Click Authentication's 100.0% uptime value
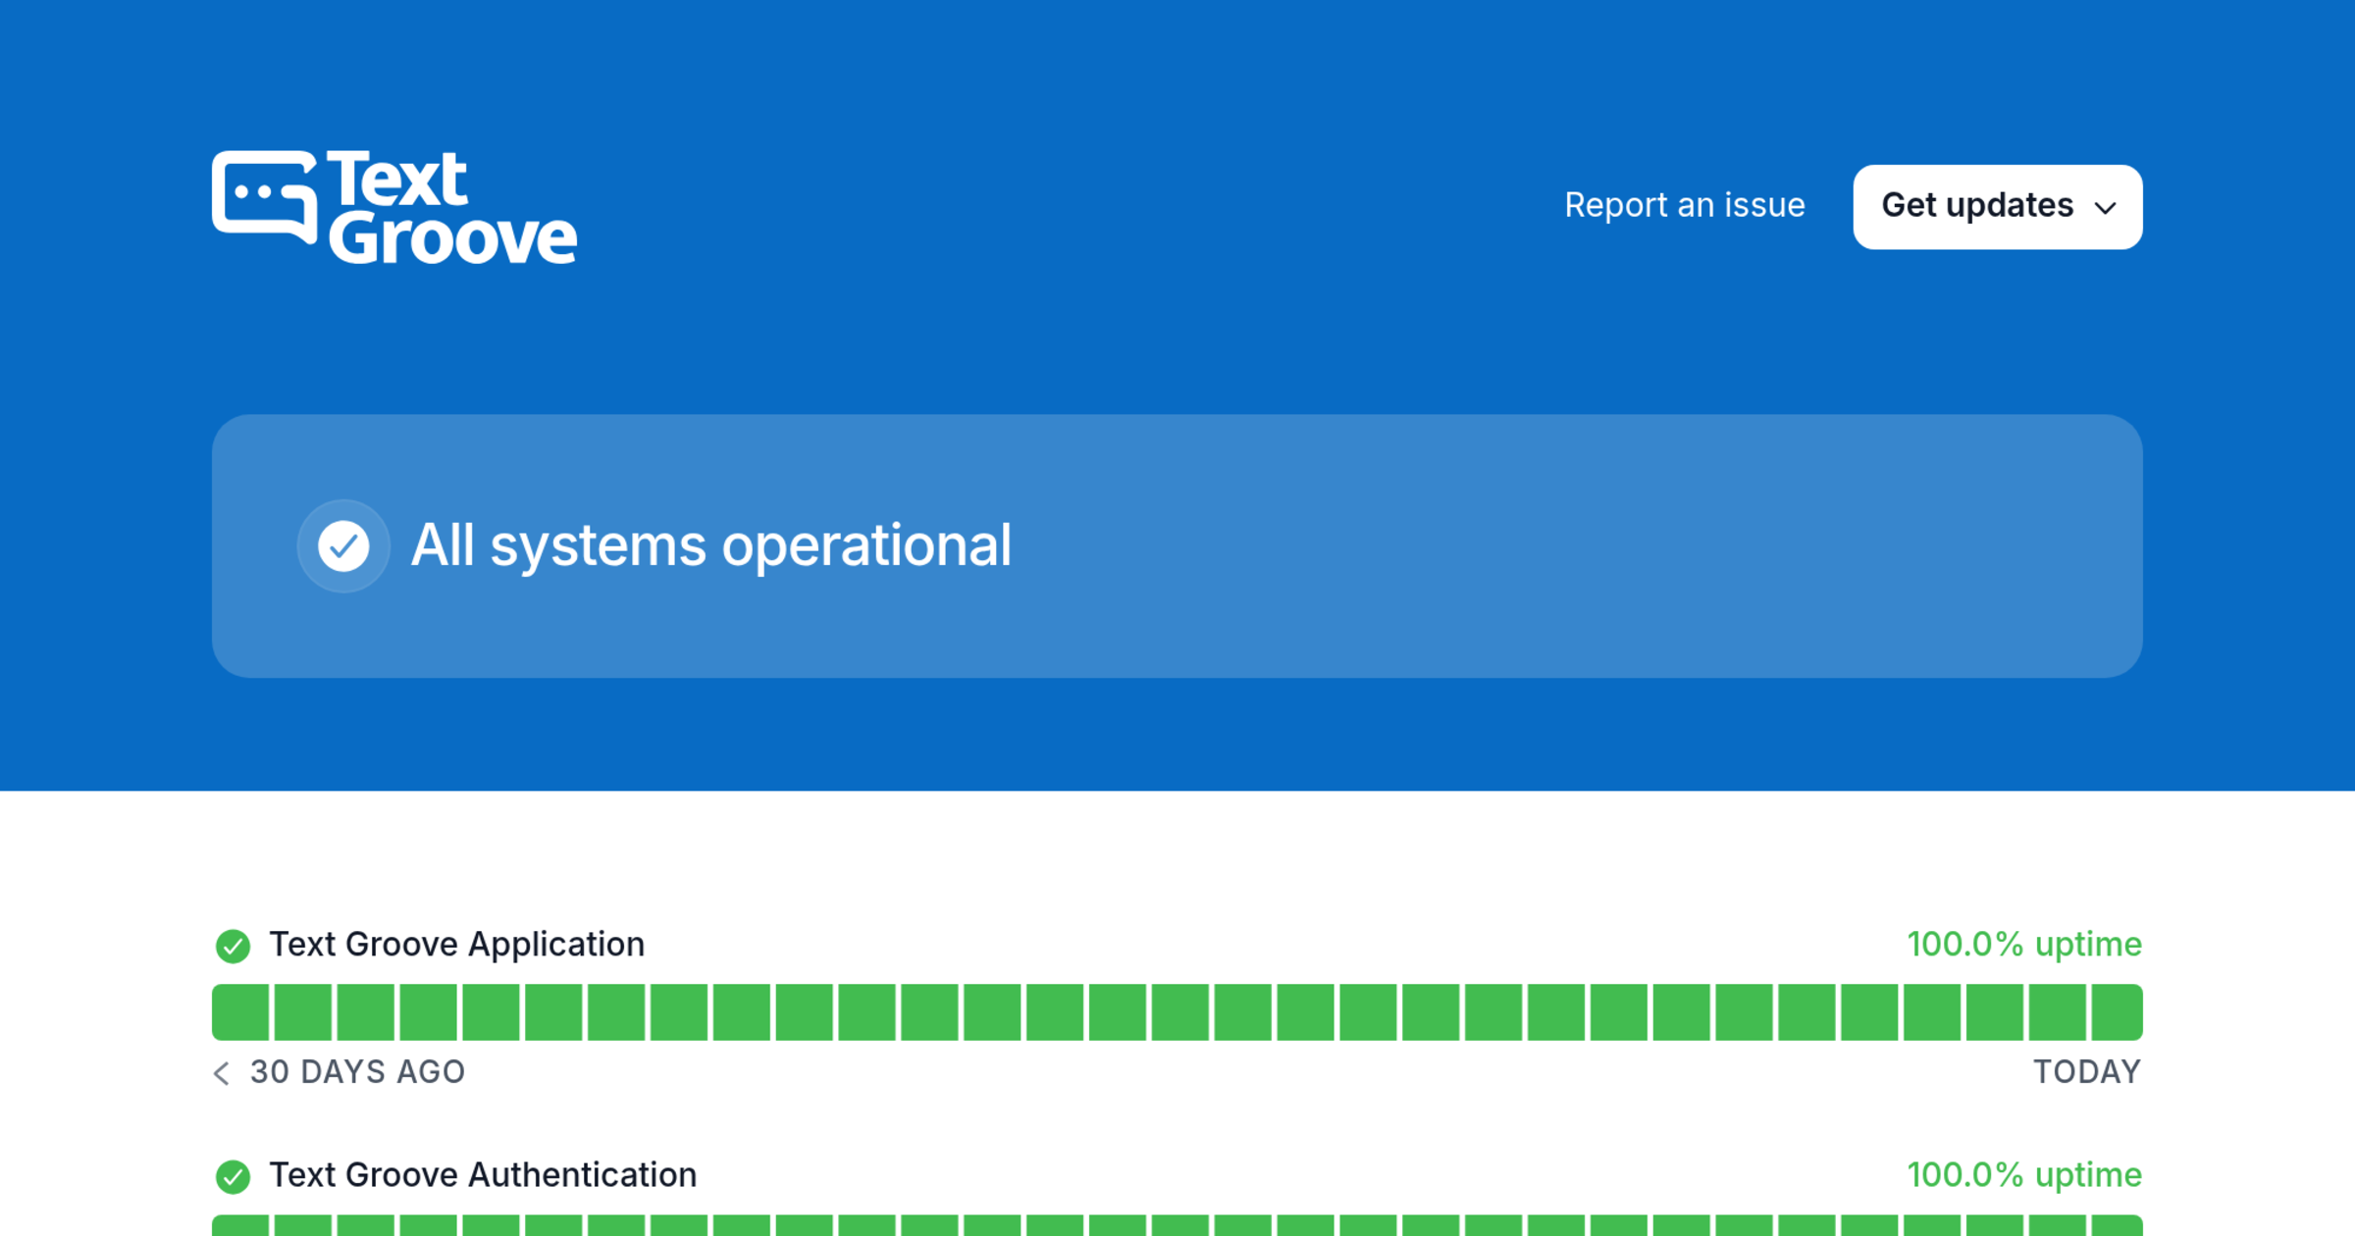 2024,1175
